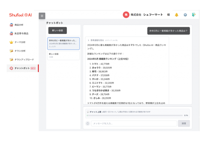Viewport: 206px width, 141px height.
Task: Select チャットボット BETA menu item
Action: [x=22, y=68]
